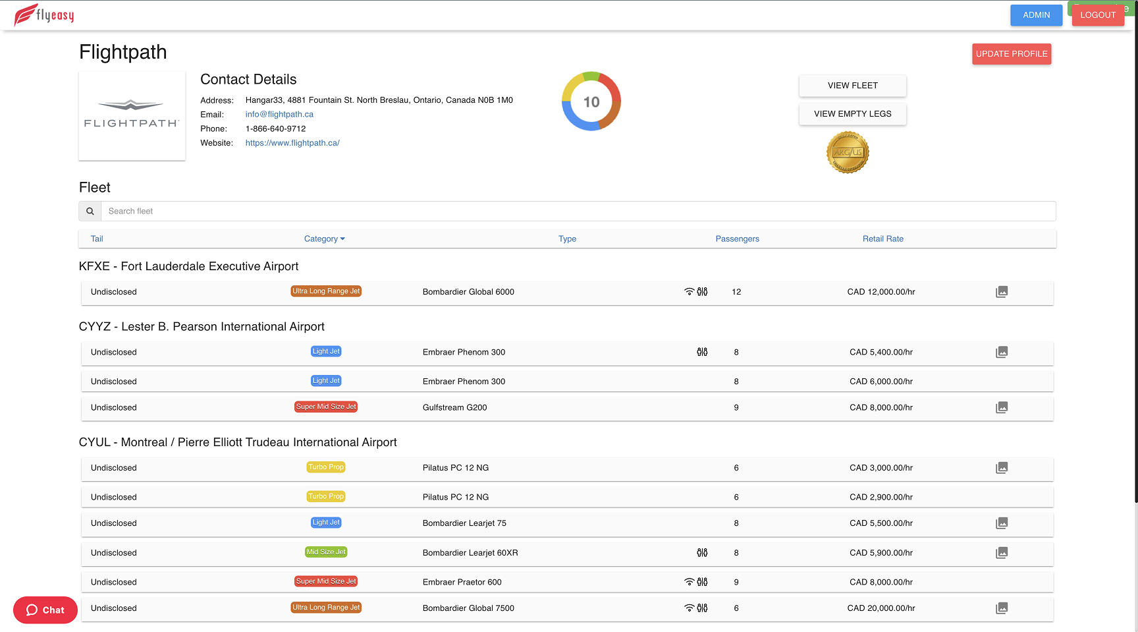Click the Gulfstream G200 type text

[x=454, y=408]
